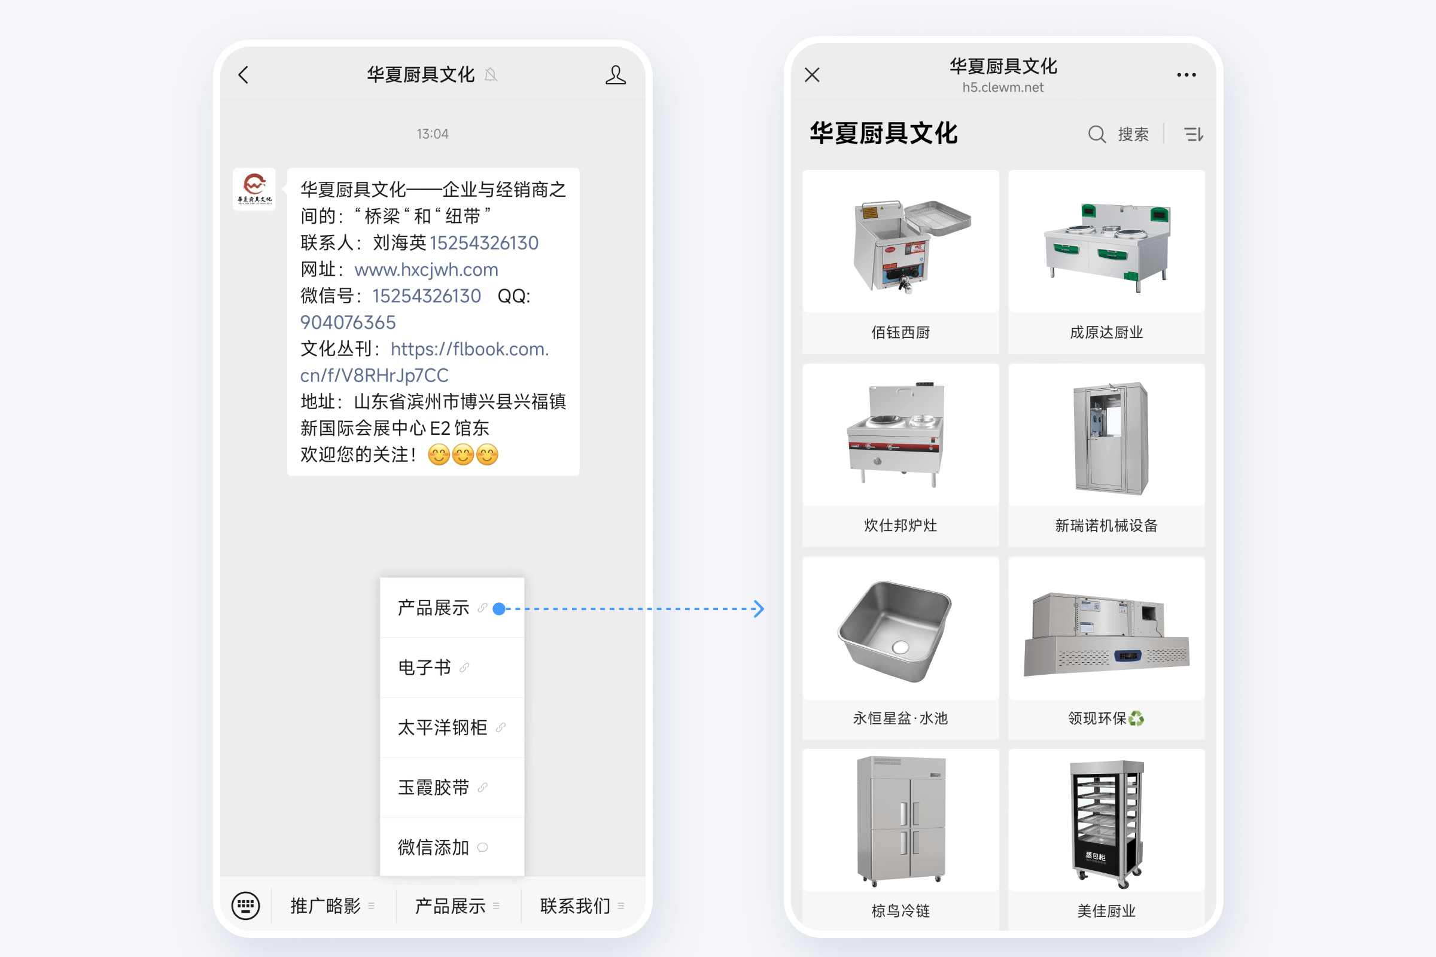Open the 永恒星盆·水池 sink card
The height and width of the screenshot is (957, 1436).
(900, 648)
